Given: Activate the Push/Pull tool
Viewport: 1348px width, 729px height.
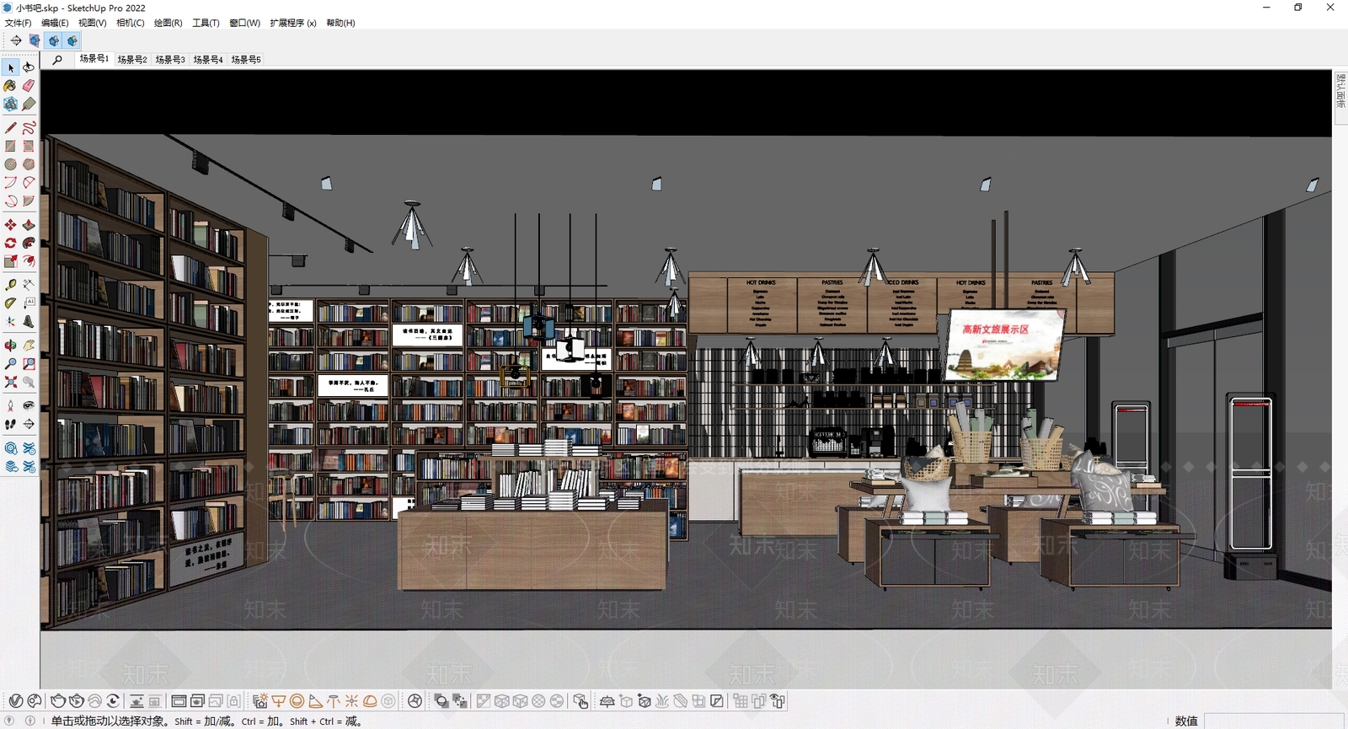Looking at the screenshot, I should pyautogui.click(x=29, y=225).
